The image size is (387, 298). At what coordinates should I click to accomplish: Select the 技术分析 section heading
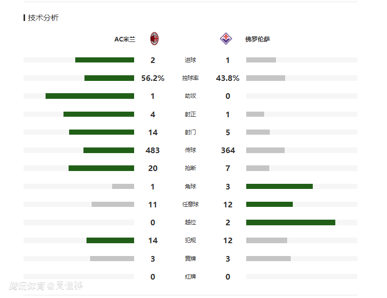pyautogui.click(x=43, y=17)
